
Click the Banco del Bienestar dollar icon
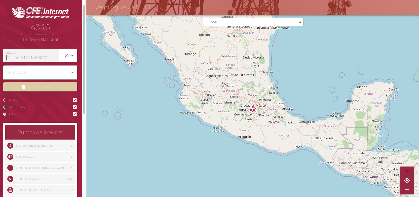click(x=10, y=146)
